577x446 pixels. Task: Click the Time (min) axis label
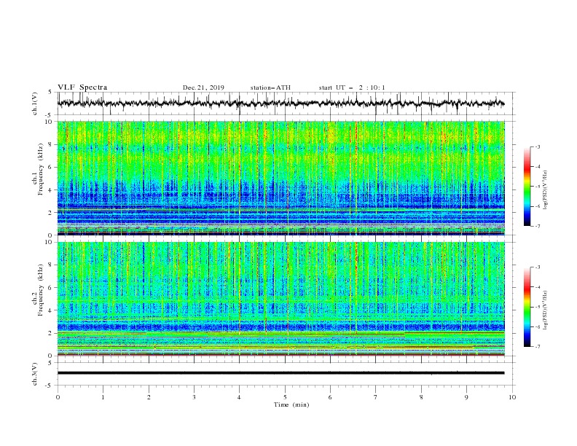point(291,404)
